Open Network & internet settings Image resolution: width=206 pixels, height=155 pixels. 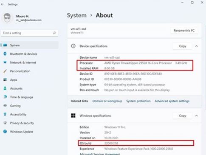[x=23, y=62]
